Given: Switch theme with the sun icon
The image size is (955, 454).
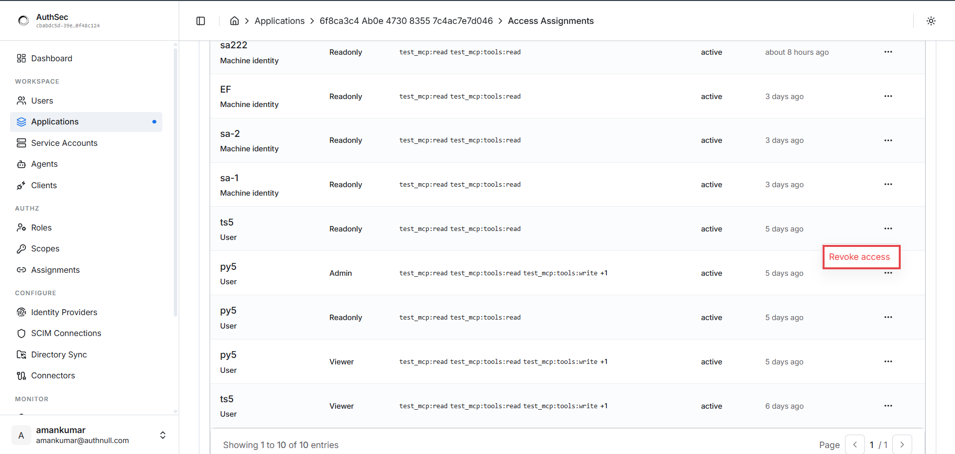Looking at the screenshot, I should (931, 21).
